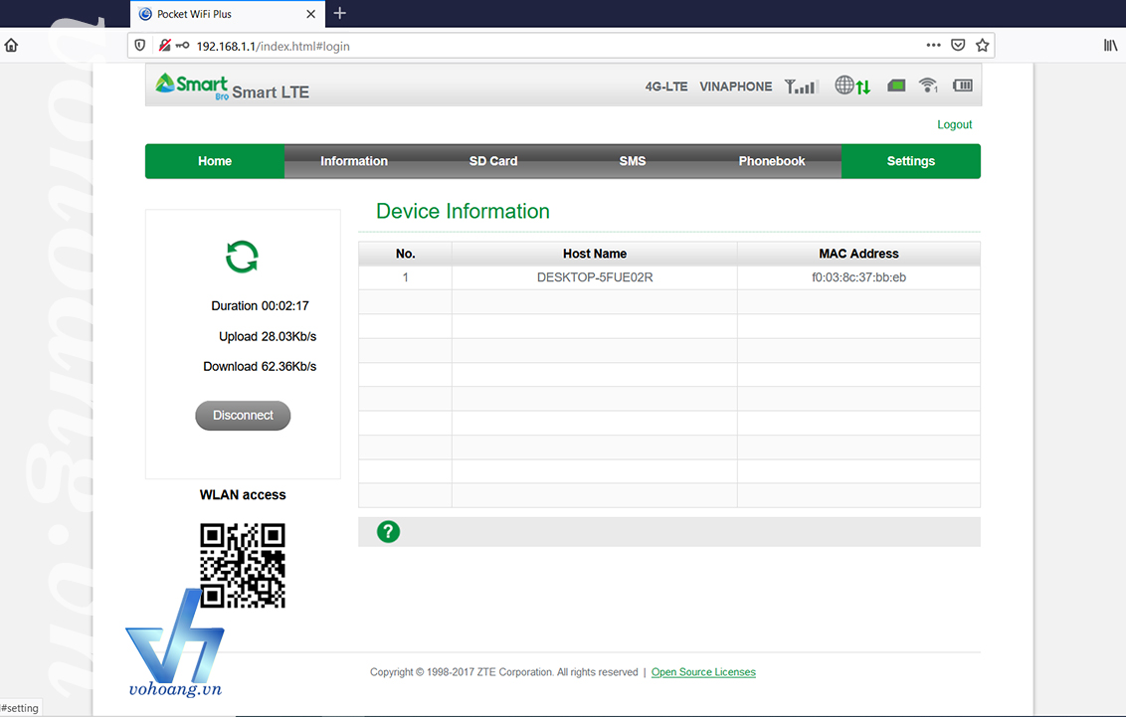Viewport: 1126px width, 717px height.
Task: Open the page actions three-dot menu
Action: pyautogui.click(x=933, y=45)
